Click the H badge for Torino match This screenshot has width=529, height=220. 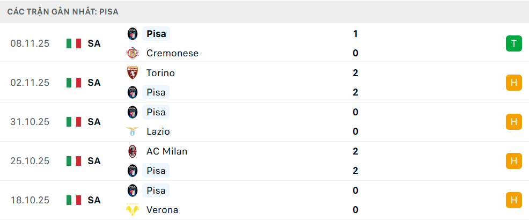[x=513, y=83]
